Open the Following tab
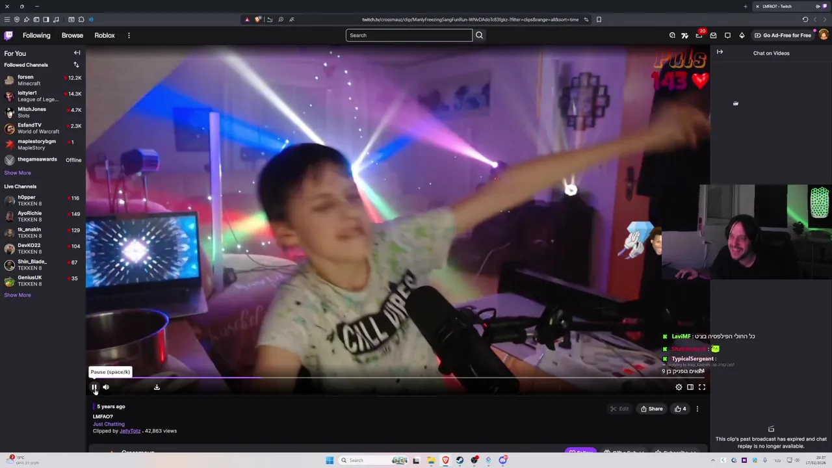The width and height of the screenshot is (832, 468). [36, 36]
